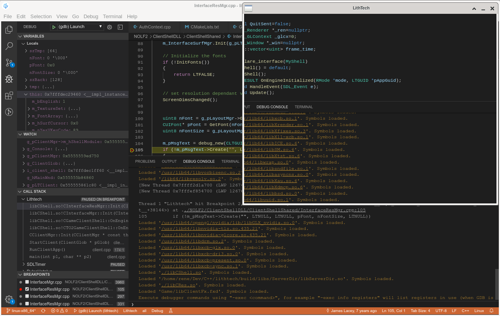Open launch.json via debug gear icon
The image size is (500, 316).
110,27
